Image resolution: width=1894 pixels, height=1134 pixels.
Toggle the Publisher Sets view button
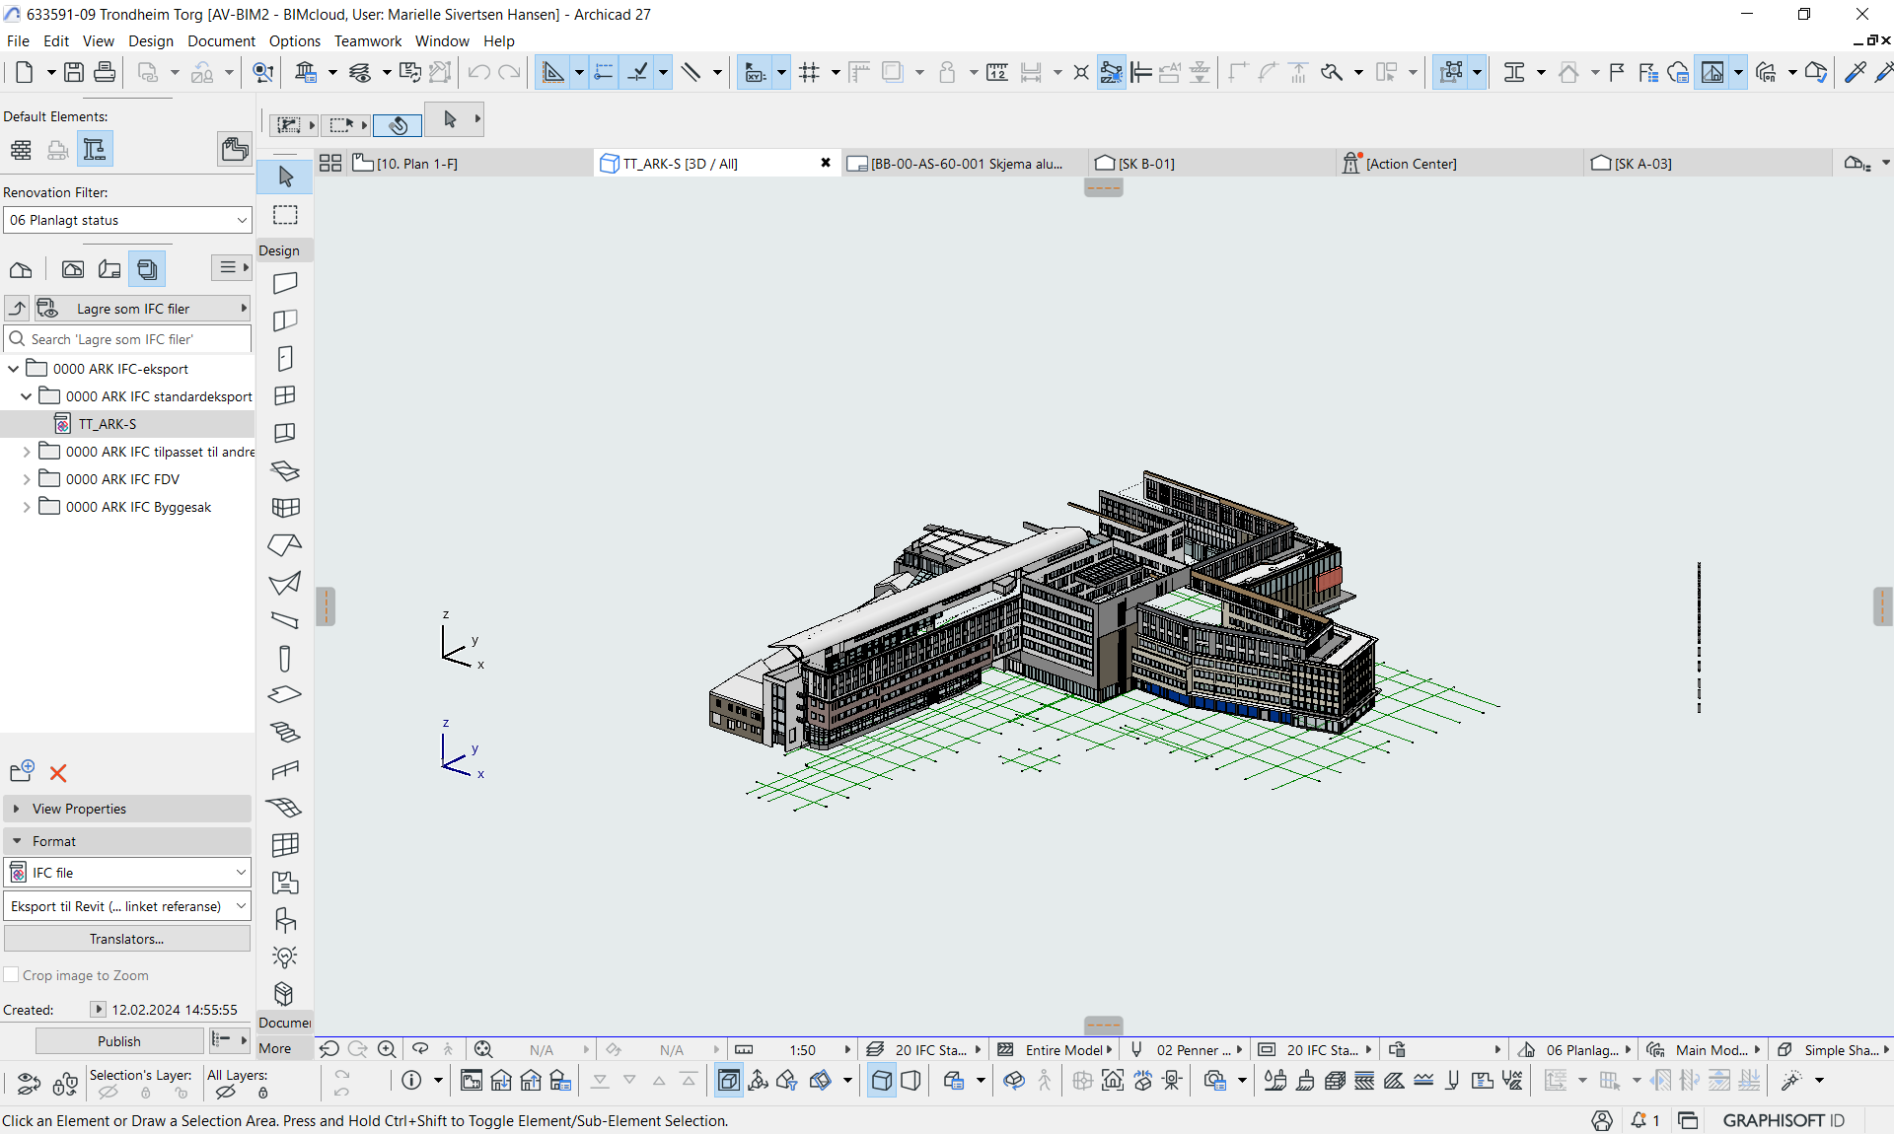pos(147,269)
